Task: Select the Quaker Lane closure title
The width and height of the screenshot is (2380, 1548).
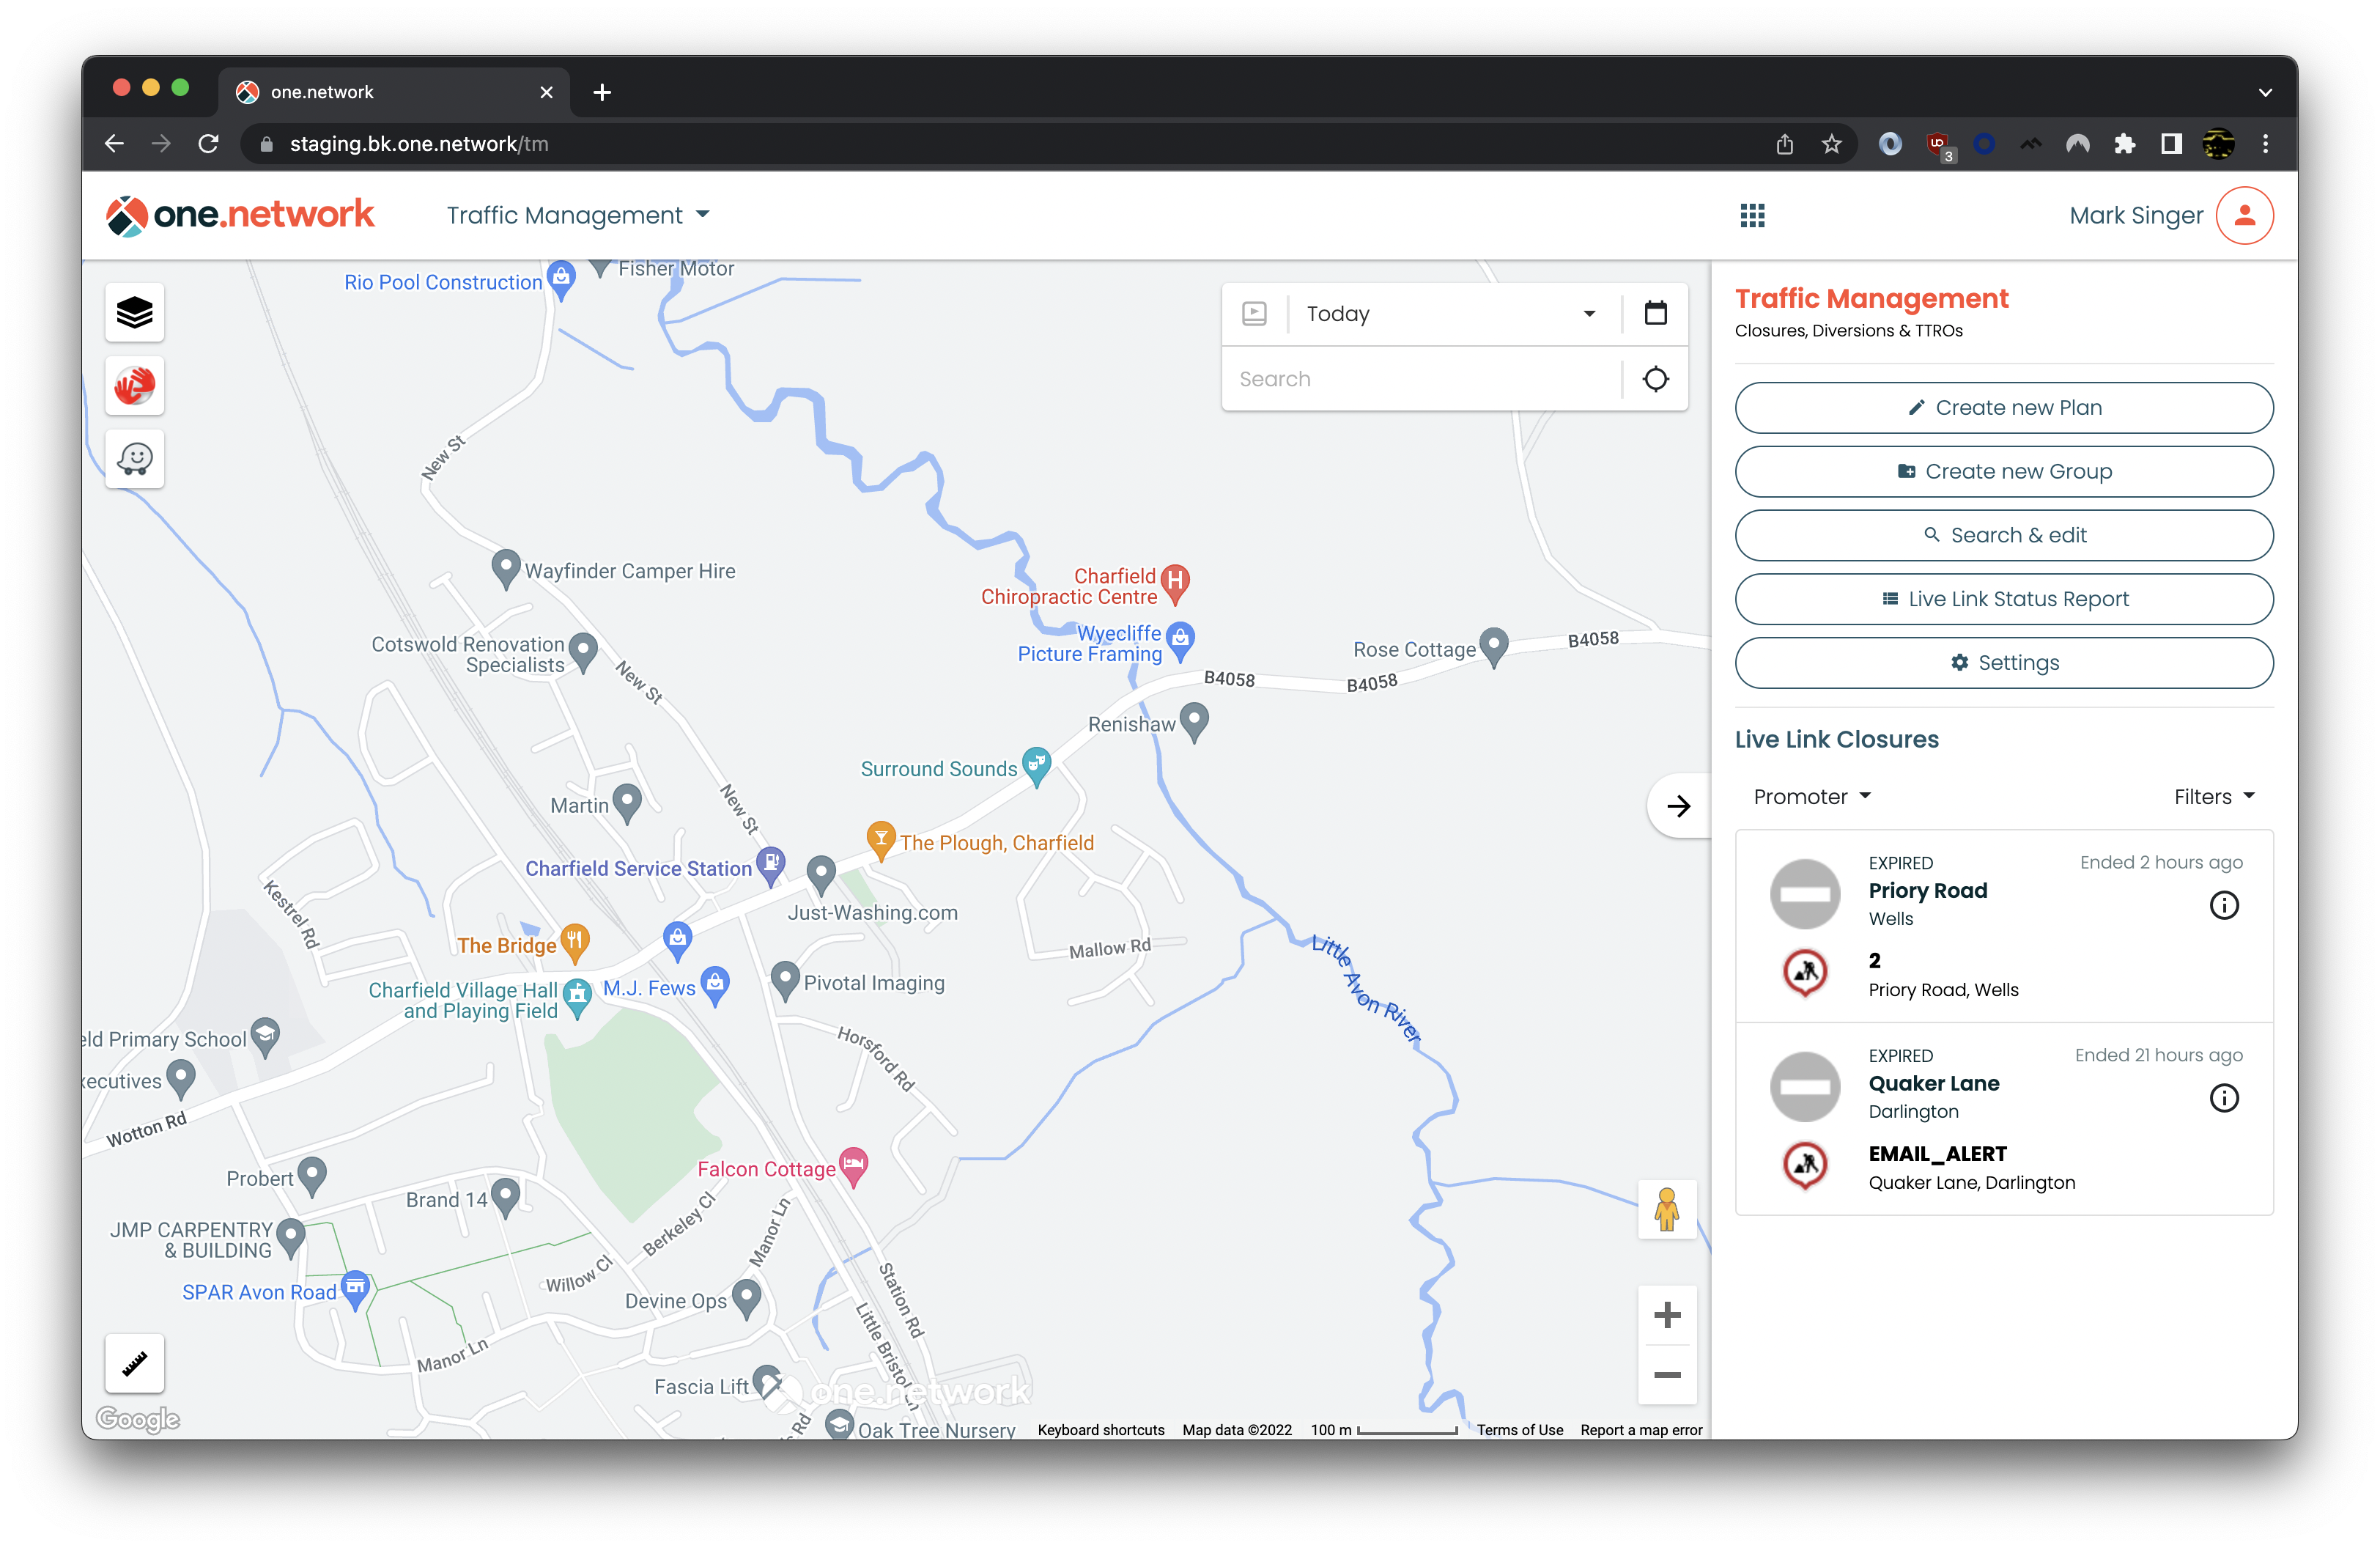Action: click(x=1934, y=1083)
